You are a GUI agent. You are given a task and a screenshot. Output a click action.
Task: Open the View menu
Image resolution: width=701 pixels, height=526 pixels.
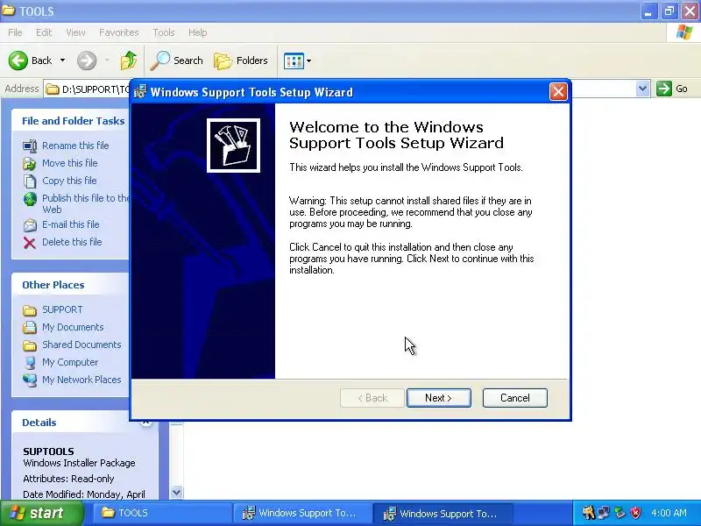tap(75, 32)
